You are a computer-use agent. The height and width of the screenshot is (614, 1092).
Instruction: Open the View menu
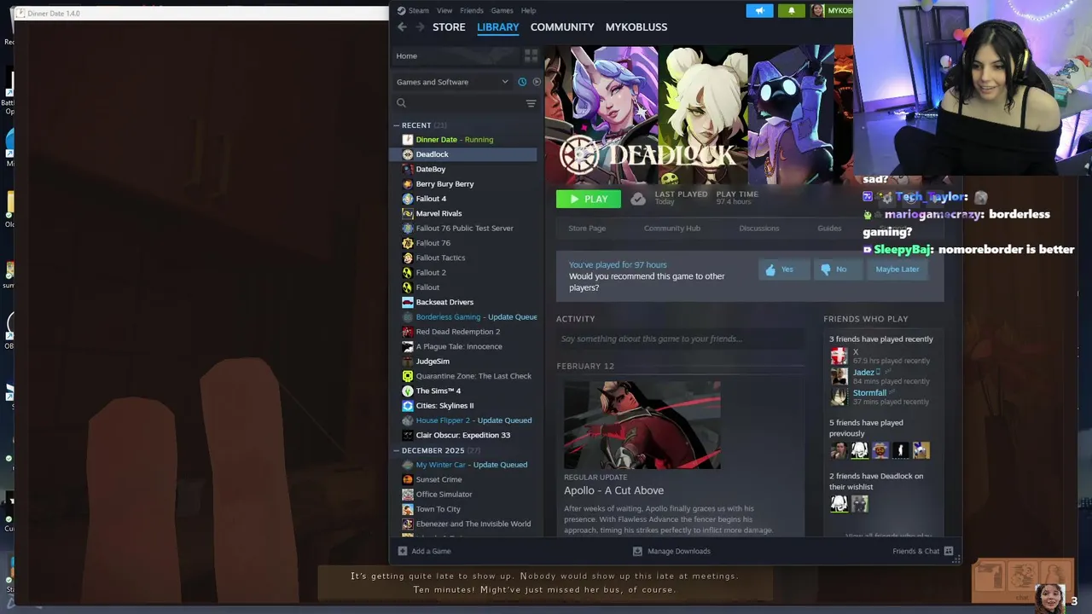(x=444, y=10)
